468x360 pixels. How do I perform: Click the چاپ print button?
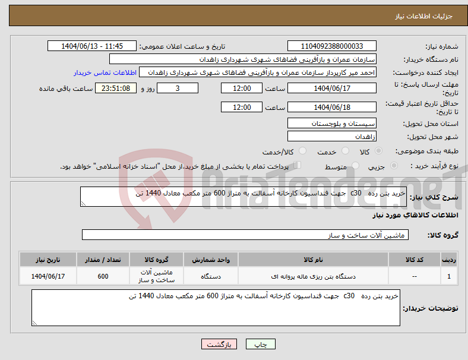point(261,344)
